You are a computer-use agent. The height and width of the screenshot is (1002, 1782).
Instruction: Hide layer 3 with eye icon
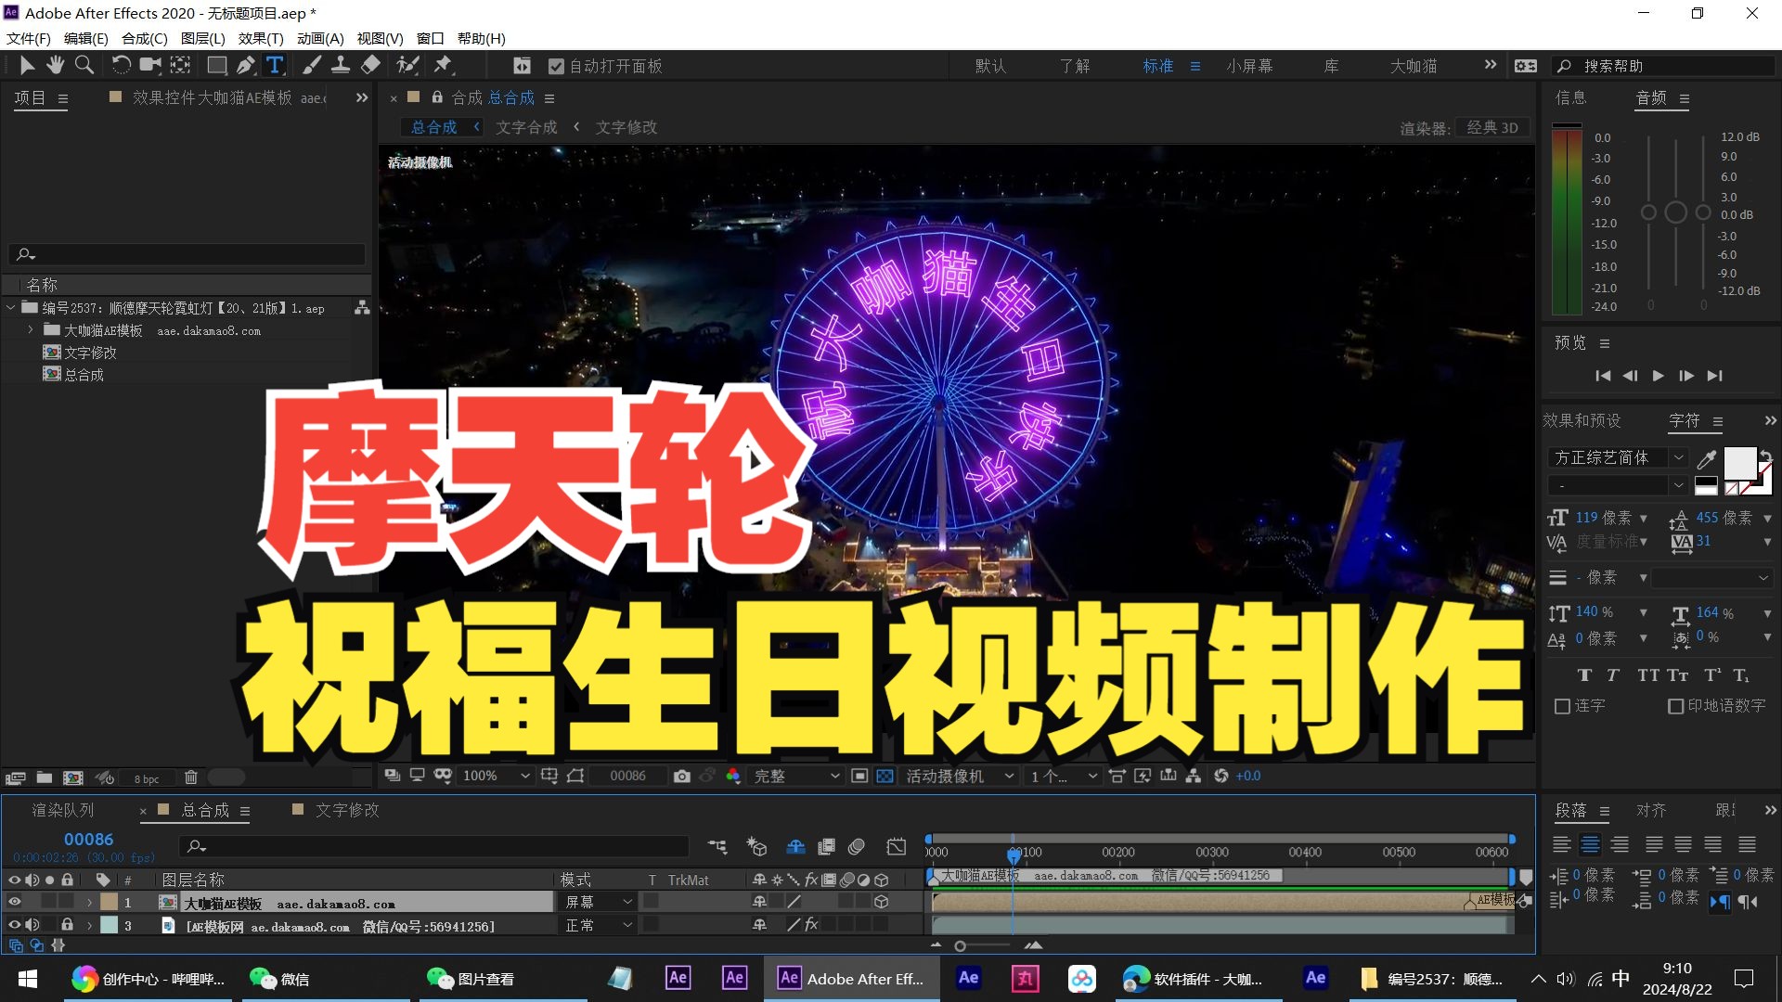(14, 925)
